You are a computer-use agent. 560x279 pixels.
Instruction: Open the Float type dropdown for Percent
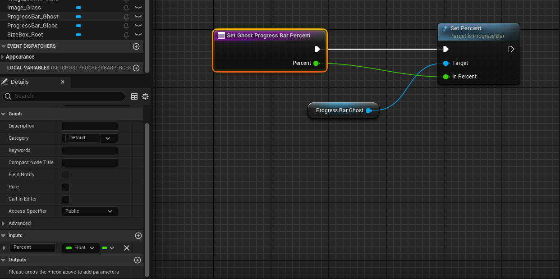(81, 248)
